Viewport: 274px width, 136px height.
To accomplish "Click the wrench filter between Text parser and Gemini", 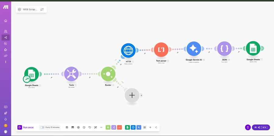I will [177, 52].
